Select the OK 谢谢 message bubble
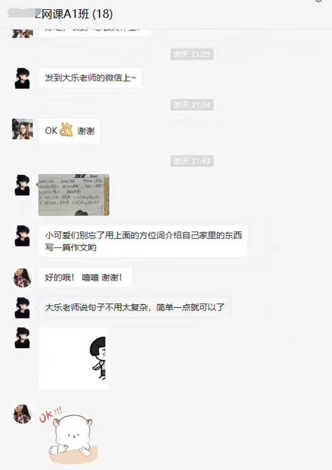 click(69, 131)
